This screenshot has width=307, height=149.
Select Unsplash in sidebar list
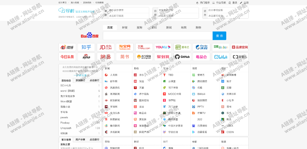point(66,128)
